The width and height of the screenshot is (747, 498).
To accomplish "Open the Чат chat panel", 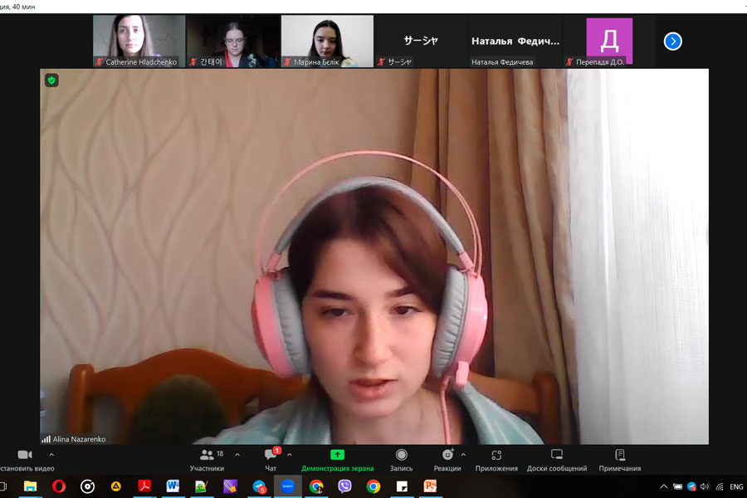I will 271,461.
